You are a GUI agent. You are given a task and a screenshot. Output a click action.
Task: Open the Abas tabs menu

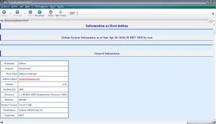pos(52,7)
